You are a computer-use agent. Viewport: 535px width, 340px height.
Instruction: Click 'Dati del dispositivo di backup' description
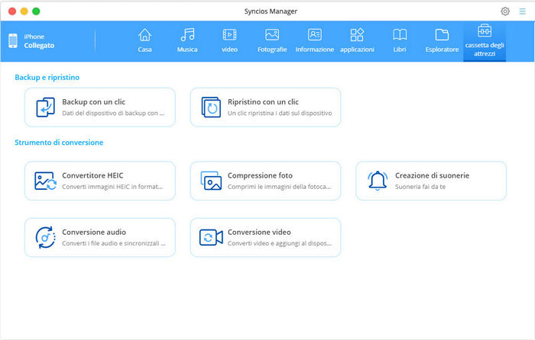click(113, 113)
